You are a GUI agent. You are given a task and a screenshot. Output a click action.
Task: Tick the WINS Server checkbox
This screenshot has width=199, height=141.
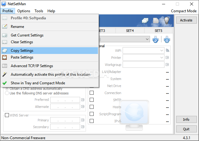pyautogui.click(x=7, y=115)
